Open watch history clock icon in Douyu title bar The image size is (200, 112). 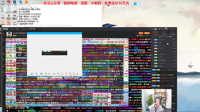150,29
